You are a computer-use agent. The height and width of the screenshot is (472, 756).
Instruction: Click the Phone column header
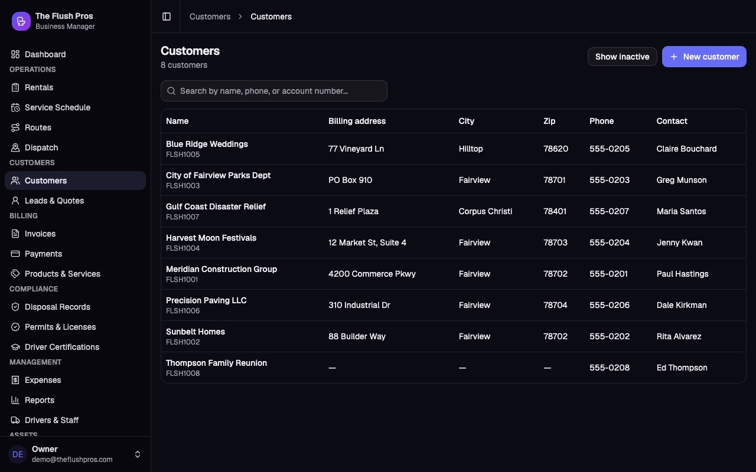point(601,121)
